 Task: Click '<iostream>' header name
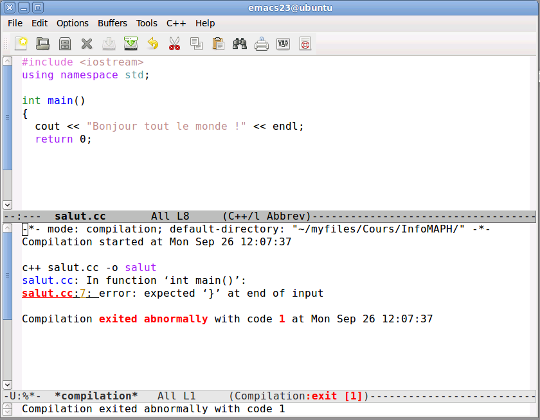click(x=112, y=62)
